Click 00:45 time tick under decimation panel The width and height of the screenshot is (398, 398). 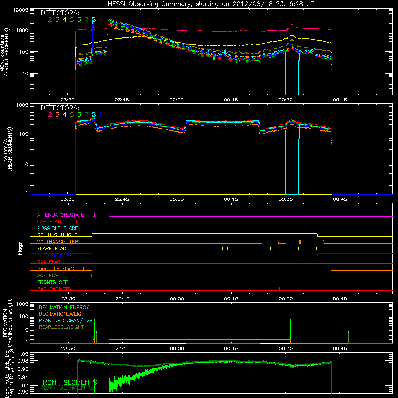click(x=340, y=349)
